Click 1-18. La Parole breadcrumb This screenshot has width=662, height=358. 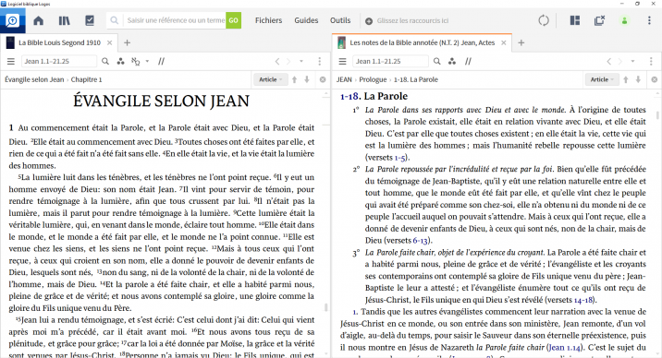point(416,79)
